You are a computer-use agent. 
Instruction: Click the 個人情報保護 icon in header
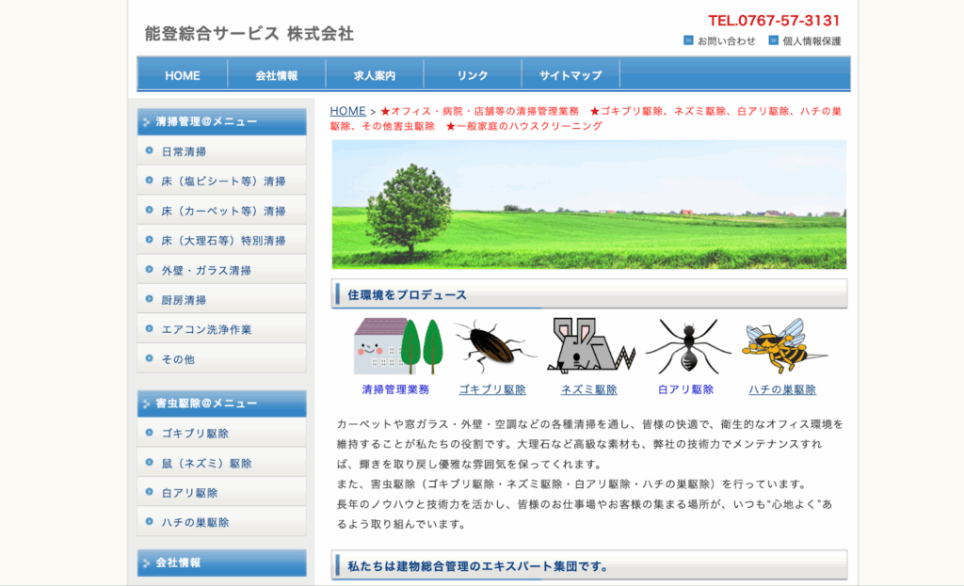point(773,40)
